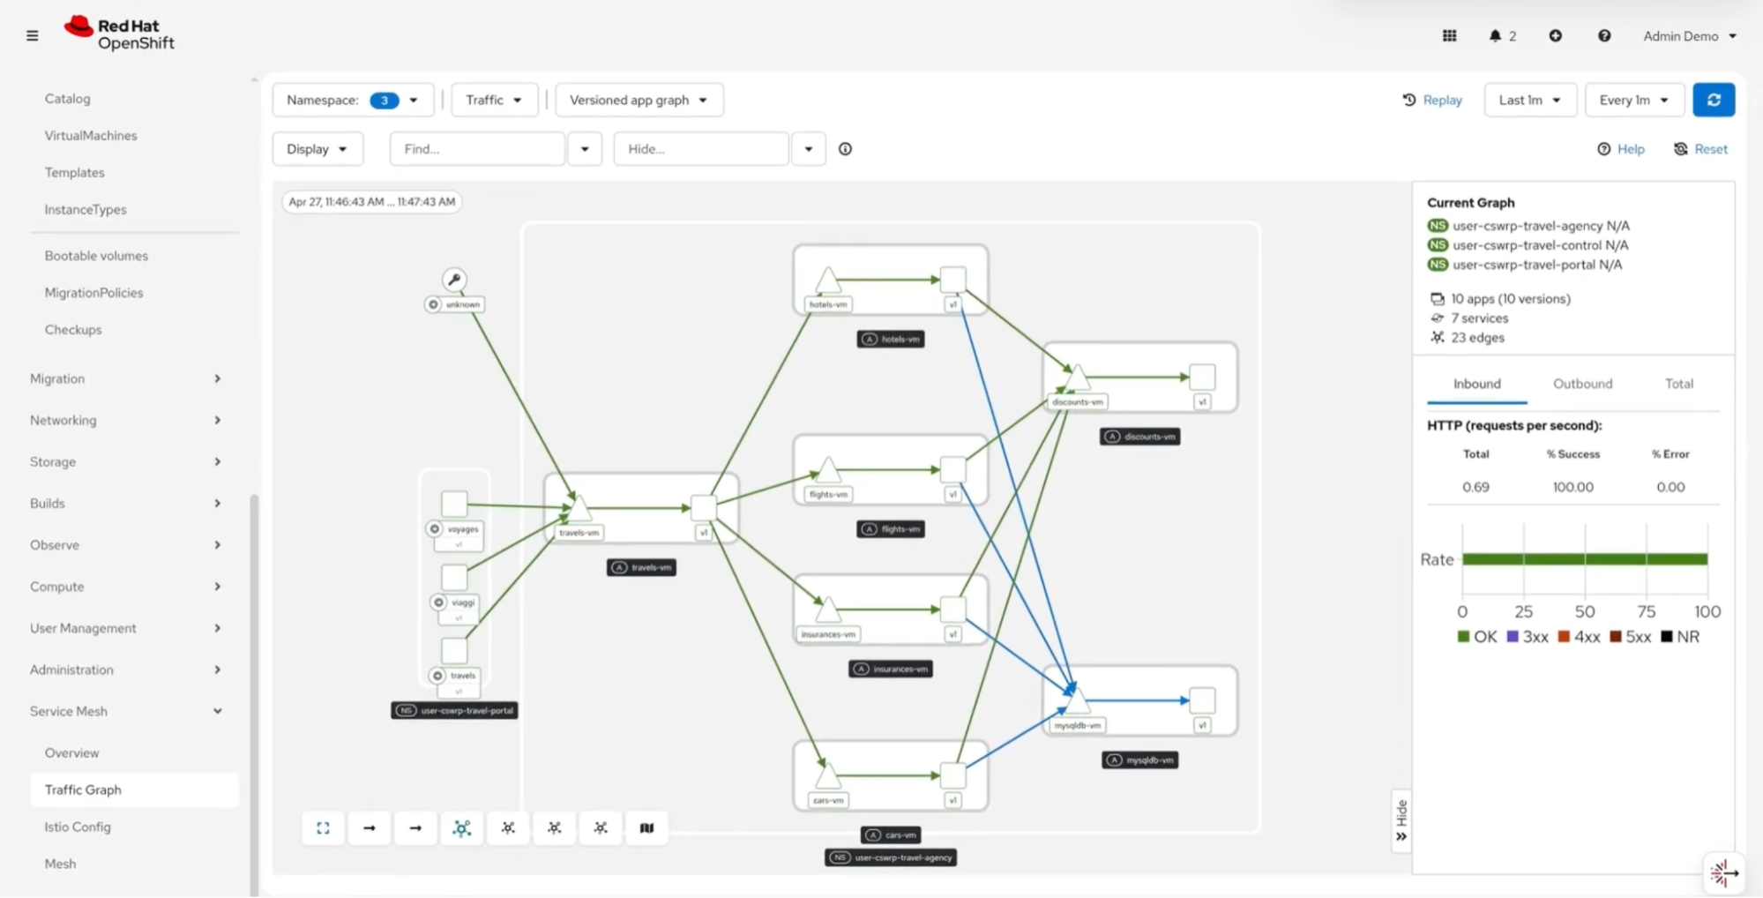The image size is (1763, 898).
Task: Select the flights-vm v1 workload square
Action: 952,469
